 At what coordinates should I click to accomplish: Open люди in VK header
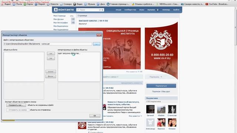pyautogui.click(x=118, y=10)
